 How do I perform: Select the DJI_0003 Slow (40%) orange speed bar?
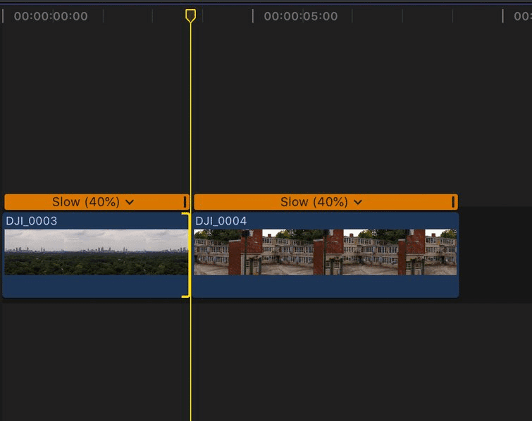(x=97, y=202)
